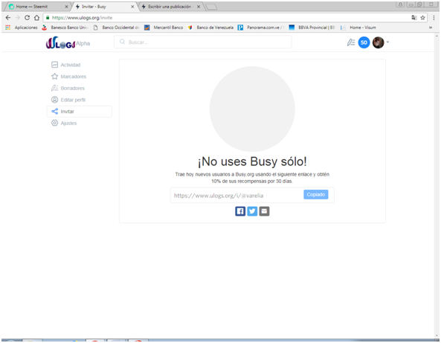The width and height of the screenshot is (441, 343).
Task: Open the write post editor icon
Action: [x=351, y=42]
